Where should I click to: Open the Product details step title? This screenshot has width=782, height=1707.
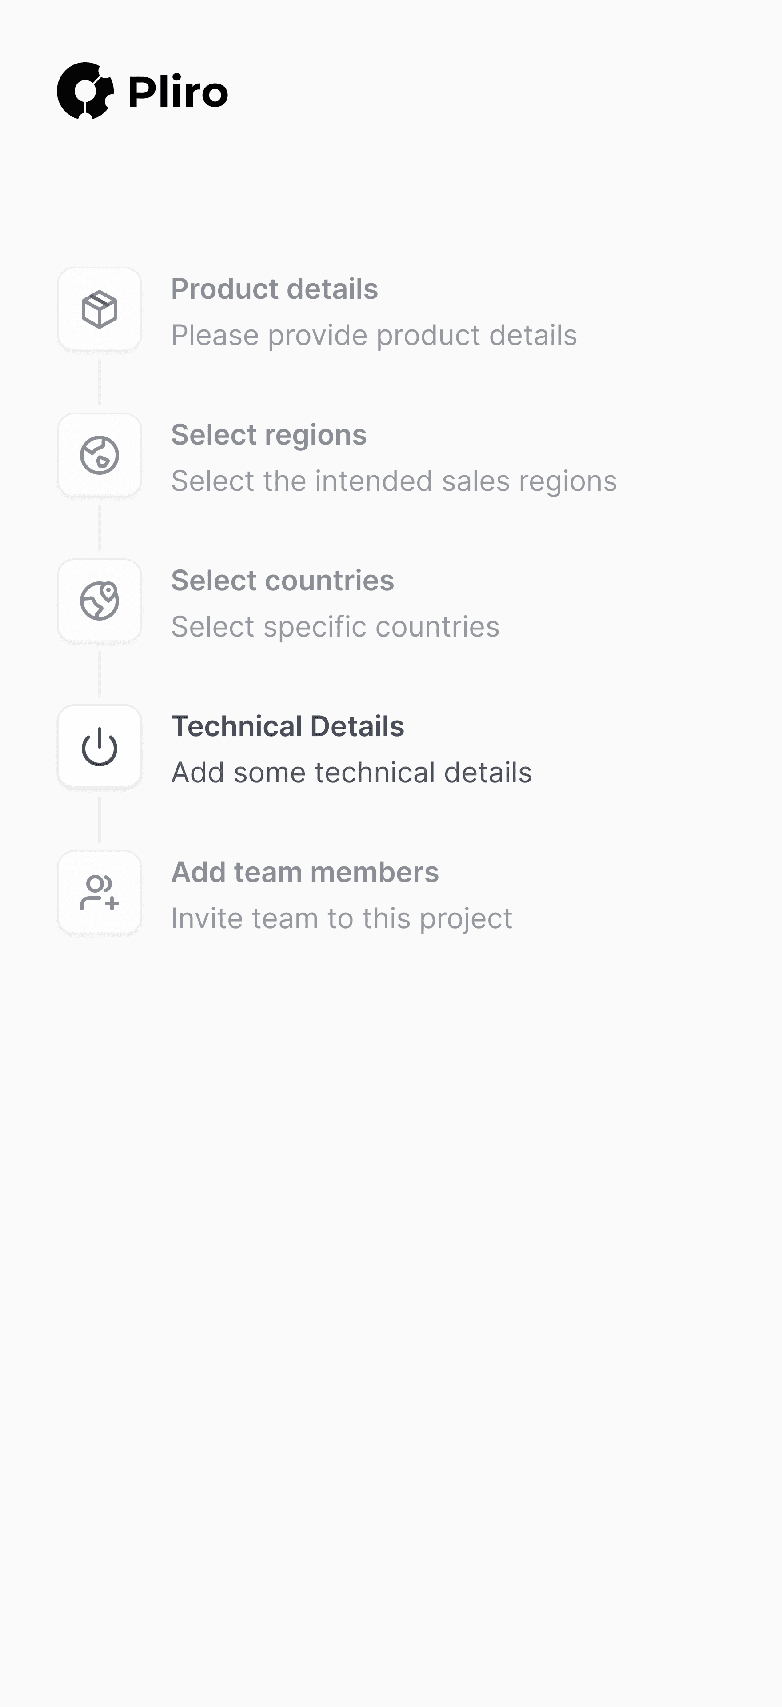(x=274, y=289)
